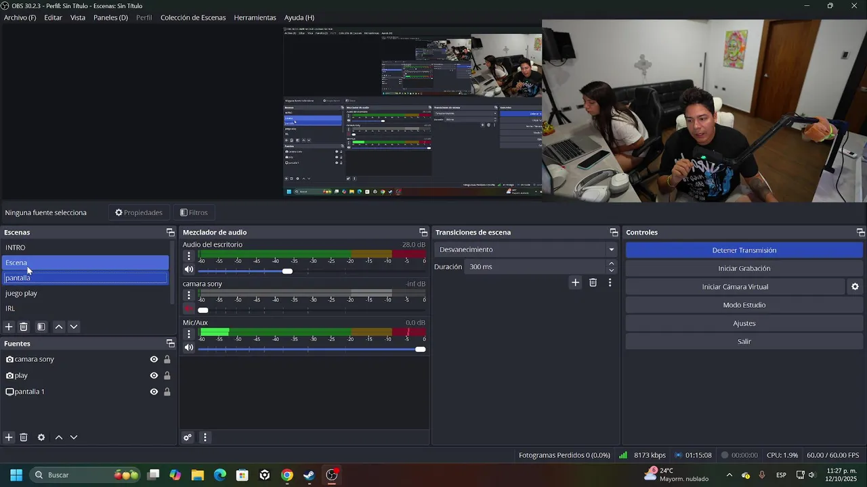Open the Desvanecimiento transition dropdown
Image resolution: width=867 pixels, height=487 pixels.
(526, 250)
